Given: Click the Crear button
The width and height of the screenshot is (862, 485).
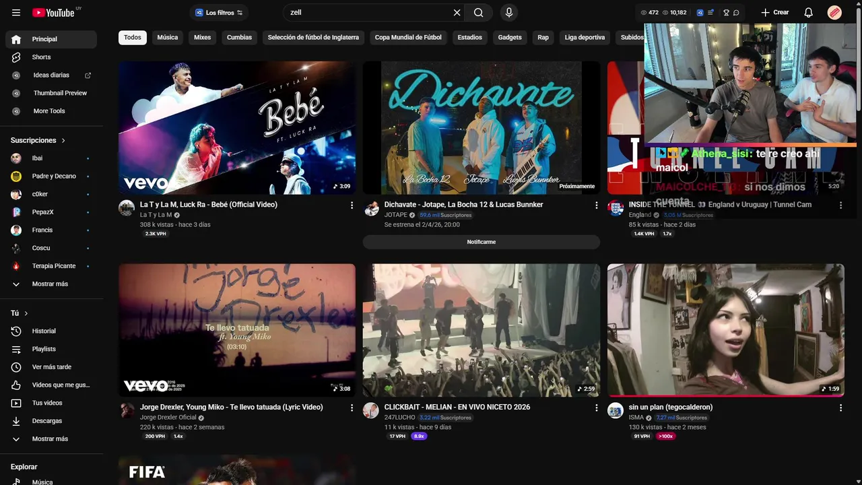Looking at the screenshot, I should [x=774, y=13].
